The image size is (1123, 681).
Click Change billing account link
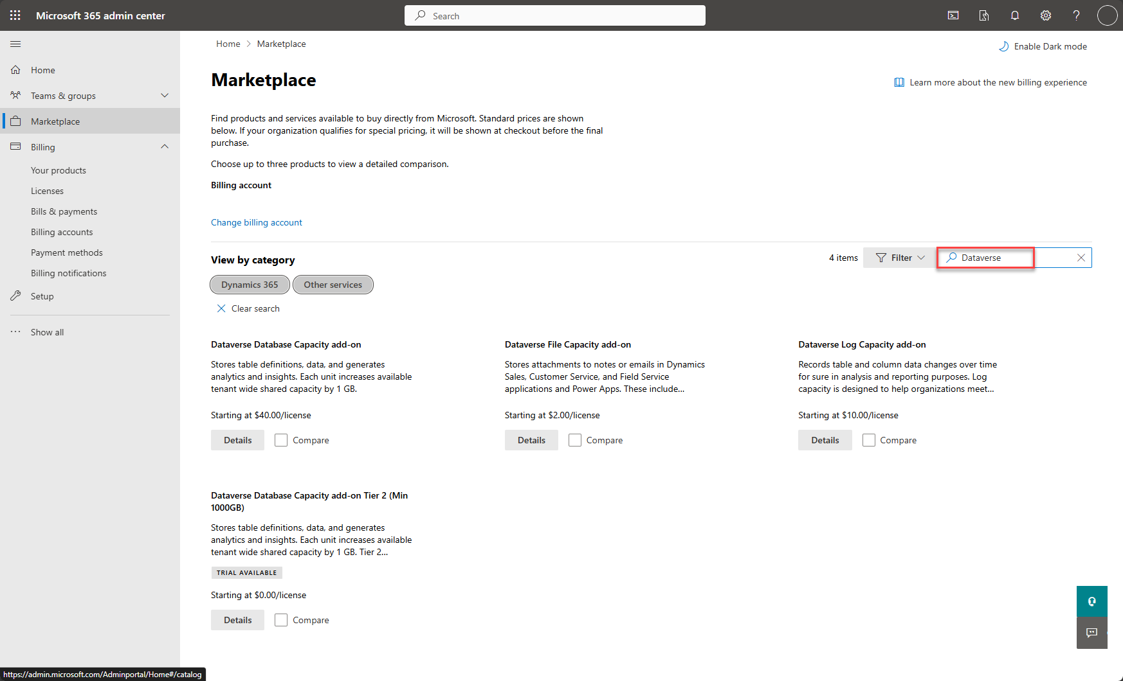pyautogui.click(x=257, y=222)
